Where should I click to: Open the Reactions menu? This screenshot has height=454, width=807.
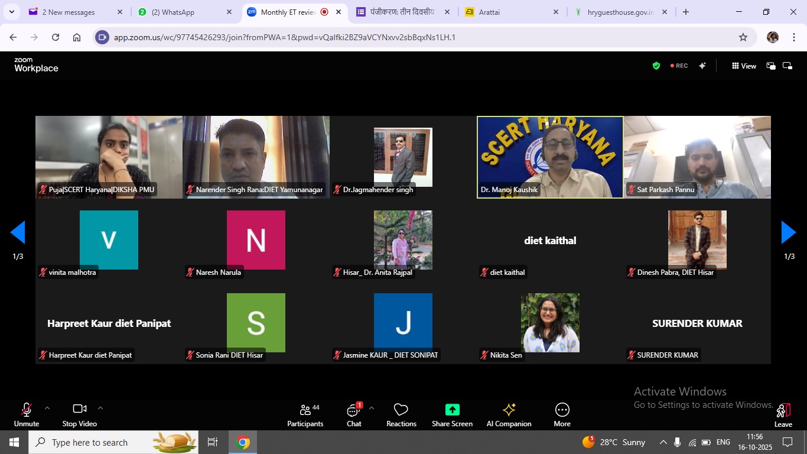[x=401, y=415]
